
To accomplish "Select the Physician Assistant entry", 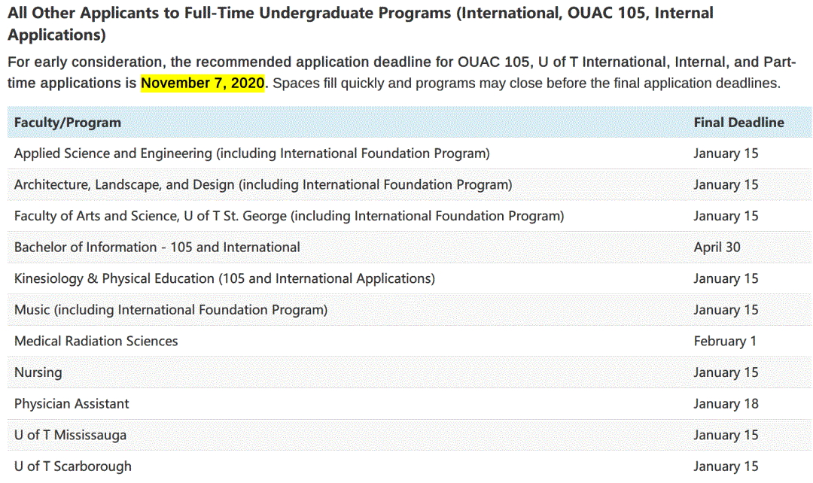I will click(72, 404).
